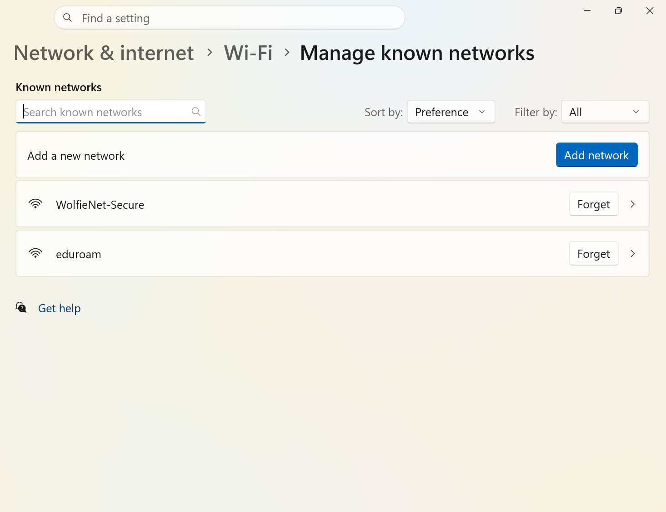The height and width of the screenshot is (512, 666).
Task: Minimize the Settings window
Action: [587, 10]
